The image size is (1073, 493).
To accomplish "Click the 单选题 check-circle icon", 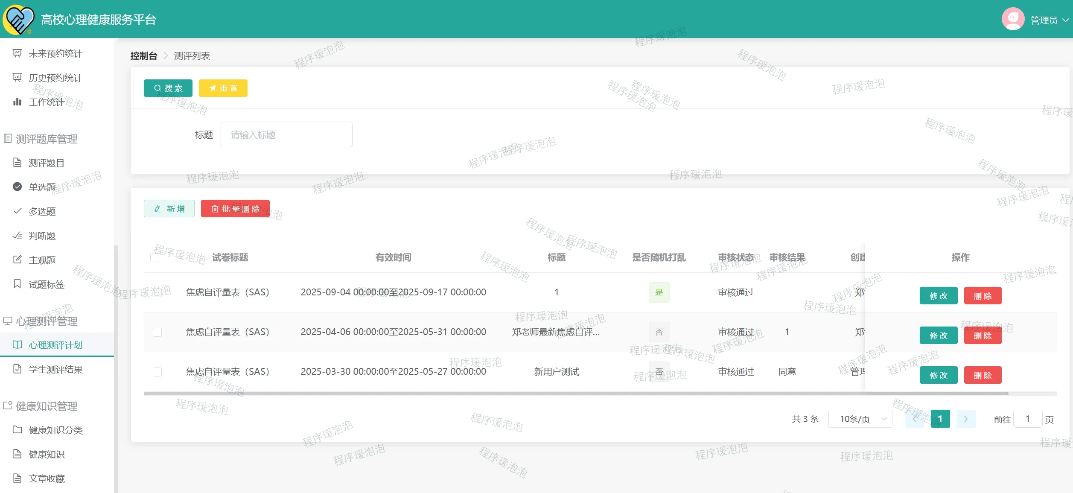I will [x=17, y=187].
